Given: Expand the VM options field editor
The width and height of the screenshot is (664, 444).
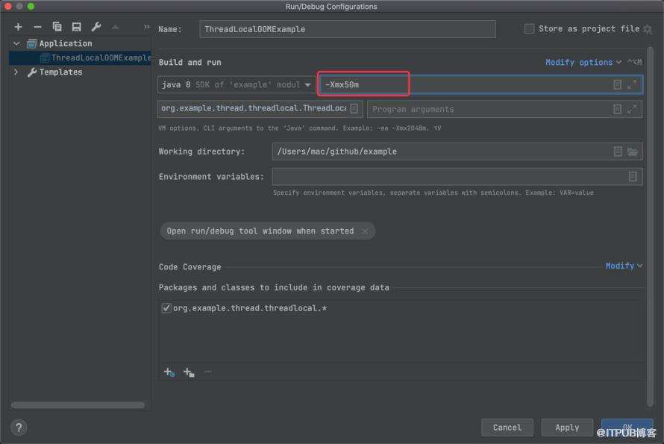Looking at the screenshot, I should 632,85.
